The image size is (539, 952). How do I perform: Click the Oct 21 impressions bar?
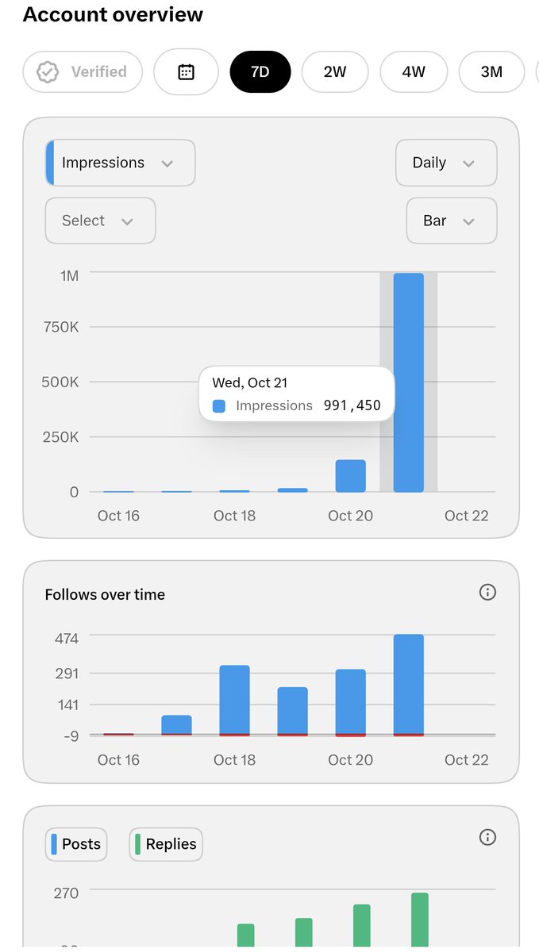coord(409,382)
